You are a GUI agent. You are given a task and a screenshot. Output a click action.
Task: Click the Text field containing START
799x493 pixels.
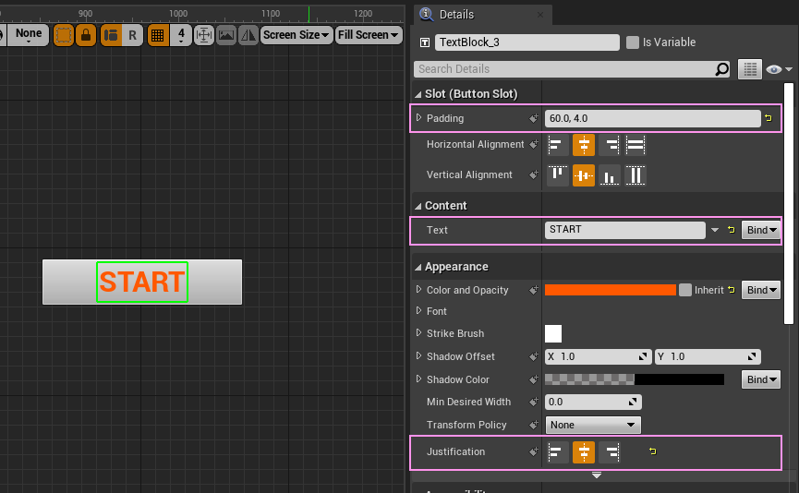[624, 230]
